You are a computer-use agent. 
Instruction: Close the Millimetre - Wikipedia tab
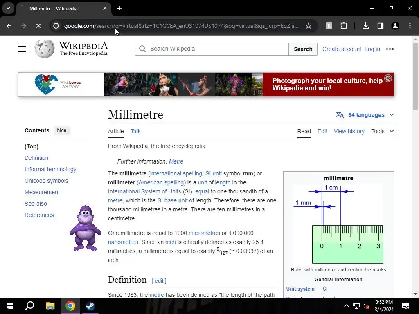105,8
